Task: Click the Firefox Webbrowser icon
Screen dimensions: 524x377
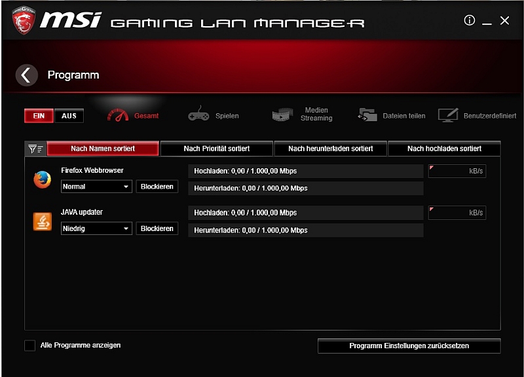Action: click(x=43, y=179)
